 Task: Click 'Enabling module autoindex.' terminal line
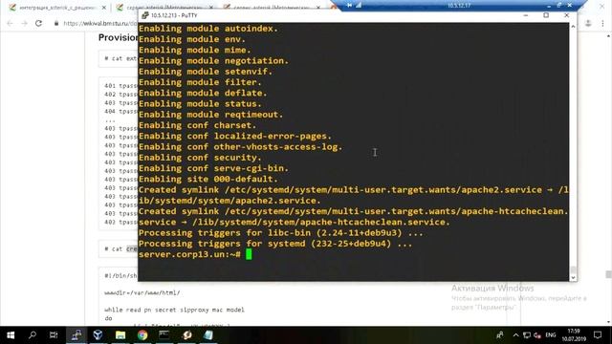(208, 29)
